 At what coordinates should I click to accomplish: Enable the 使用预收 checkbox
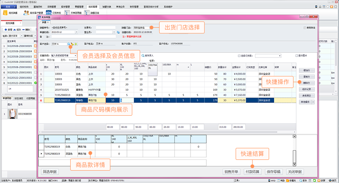305,28
